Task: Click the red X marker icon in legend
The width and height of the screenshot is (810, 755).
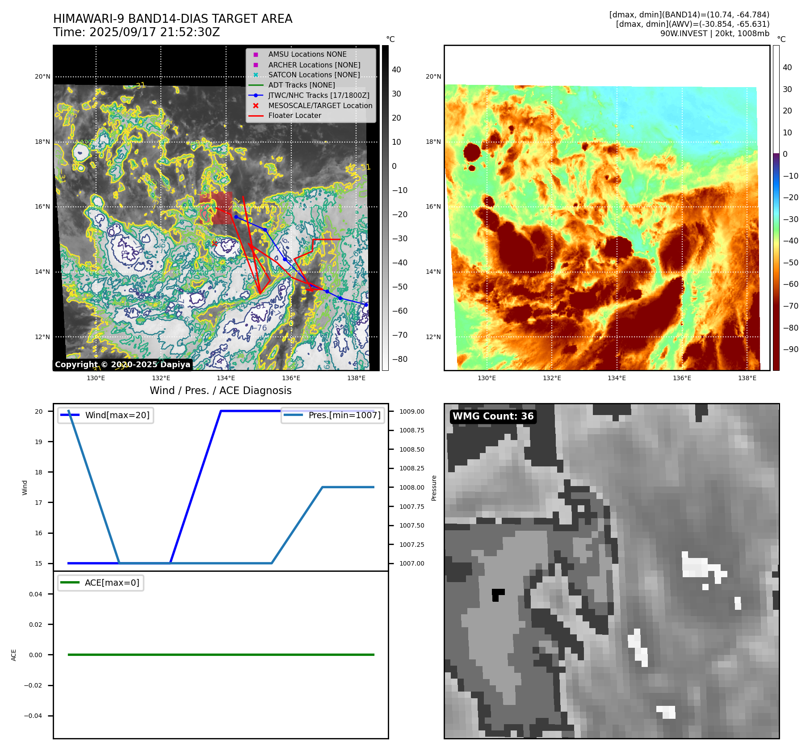Action: point(256,106)
